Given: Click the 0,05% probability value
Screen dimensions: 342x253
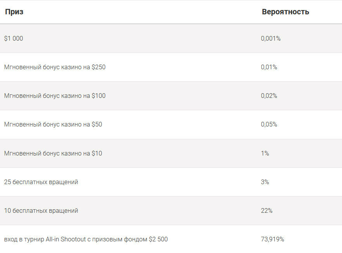Looking at the screenshot, I should (x=269, y=125).
